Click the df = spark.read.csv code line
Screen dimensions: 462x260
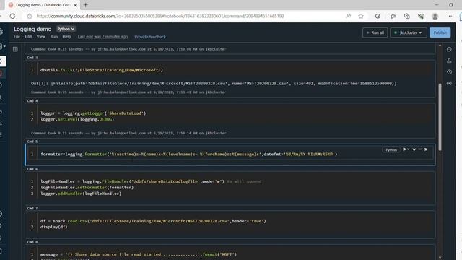point(153,221)
